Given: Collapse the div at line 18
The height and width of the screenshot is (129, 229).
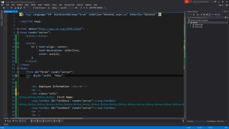Looking at the screenshot, I should 18,76.
